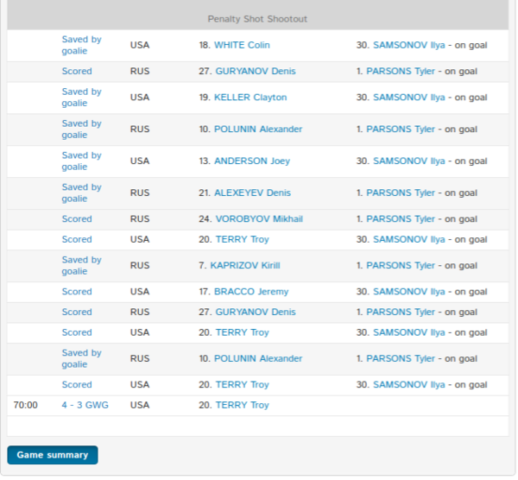
Task: Select USA team text in WHITE Colin row
Action: pos(140,45)
